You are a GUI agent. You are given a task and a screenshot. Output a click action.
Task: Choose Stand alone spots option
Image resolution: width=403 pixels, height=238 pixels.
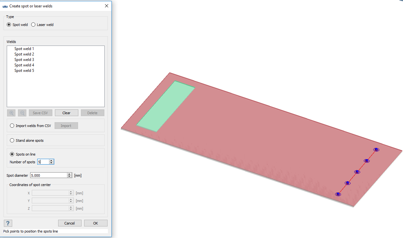pyautogui.click(x=12, y=140)
